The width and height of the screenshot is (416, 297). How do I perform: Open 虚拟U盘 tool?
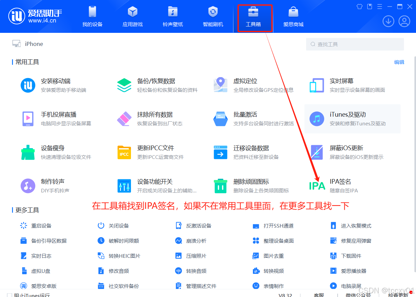pos(35,271)
